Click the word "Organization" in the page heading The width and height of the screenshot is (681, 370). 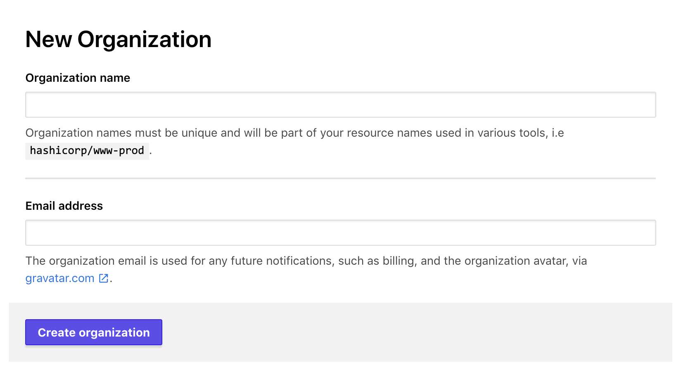click(145, 40)
